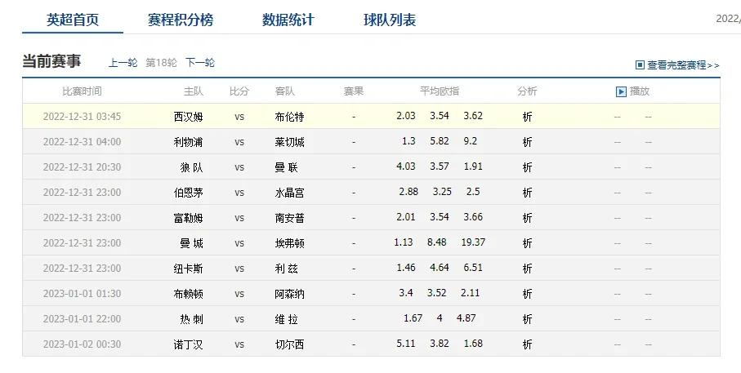Click the 第18轮 round label
Image resolution: width=741 pixels, height=373 pixels.
161,62
